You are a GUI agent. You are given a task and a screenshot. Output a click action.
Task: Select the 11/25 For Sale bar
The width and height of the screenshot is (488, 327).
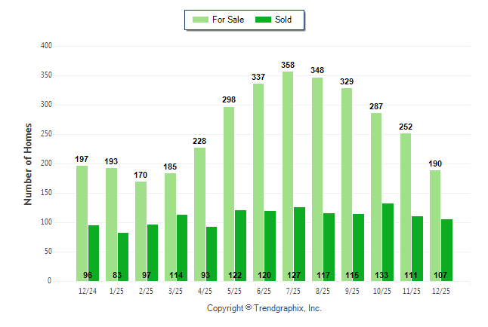[406, 207]
